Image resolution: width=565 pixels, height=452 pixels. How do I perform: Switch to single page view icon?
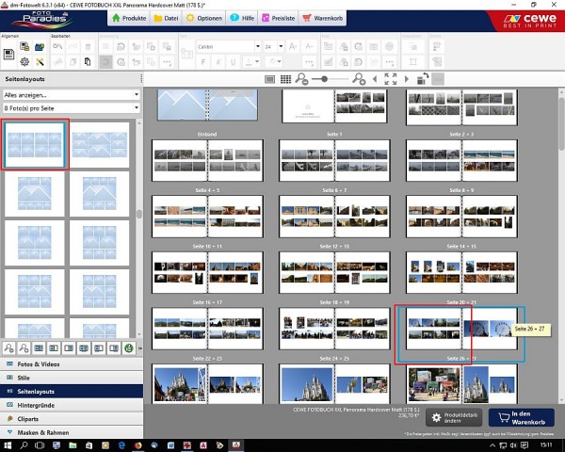[x=270, y=80]
